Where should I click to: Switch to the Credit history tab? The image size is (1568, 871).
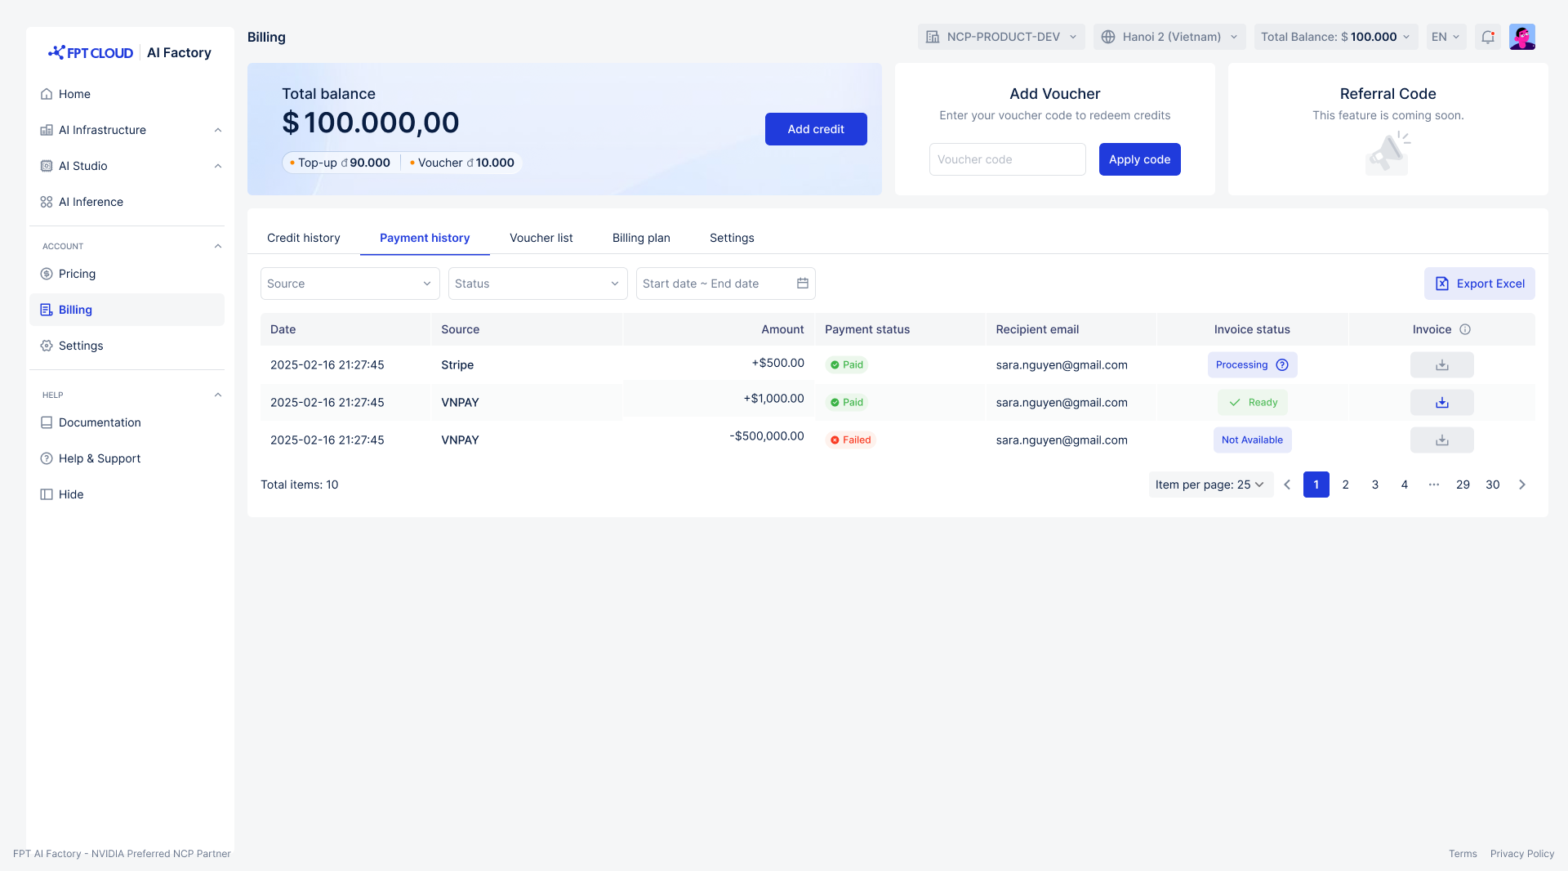click(304, 238)
